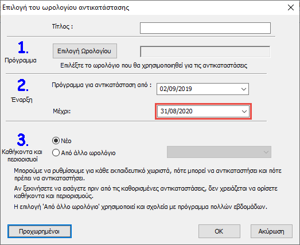300x245 pixels.
Task: Click the Τίτλος text input field
Action: [205, 28]
